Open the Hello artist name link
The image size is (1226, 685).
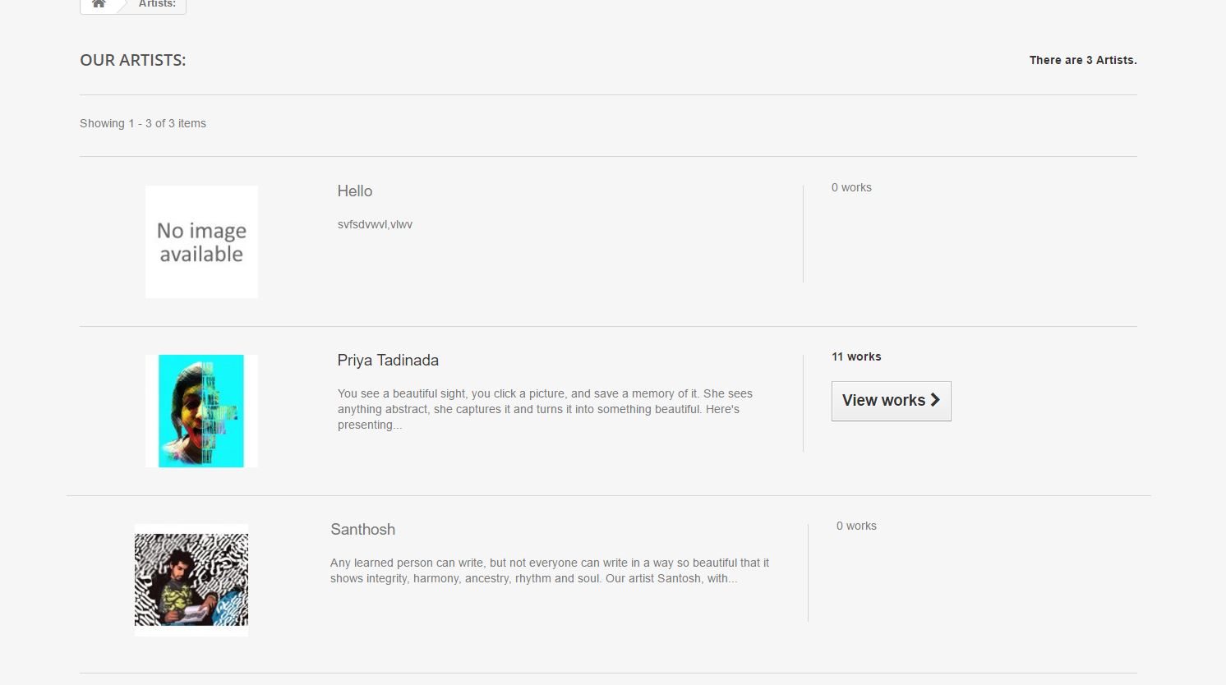click(355, 191)
